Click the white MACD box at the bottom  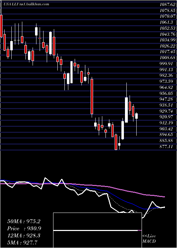[x=97, y=230]
